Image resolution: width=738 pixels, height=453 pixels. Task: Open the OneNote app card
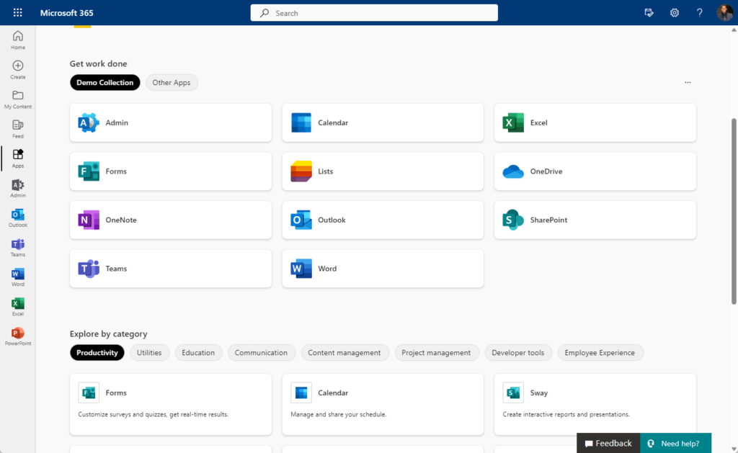click(170, 220)
